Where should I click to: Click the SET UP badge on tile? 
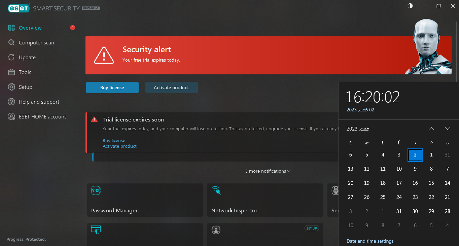click(x=312, y=228)
